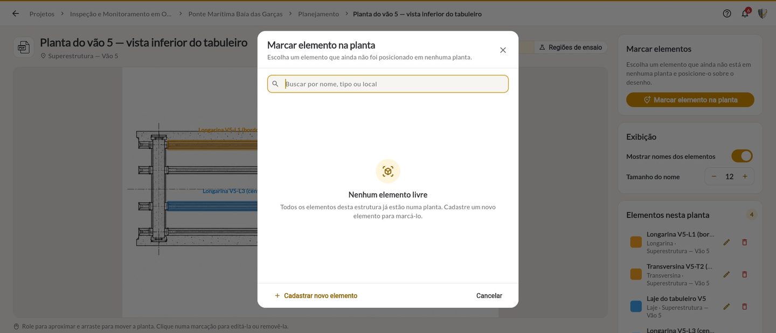Delete Longarina V5-L1 element

click(745, 243)
